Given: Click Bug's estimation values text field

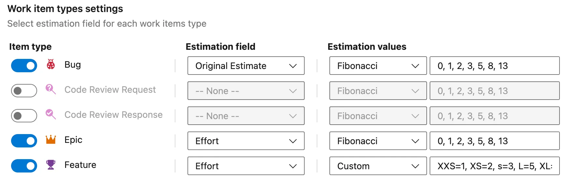Looking at the screenshot, I should [494, 66].
